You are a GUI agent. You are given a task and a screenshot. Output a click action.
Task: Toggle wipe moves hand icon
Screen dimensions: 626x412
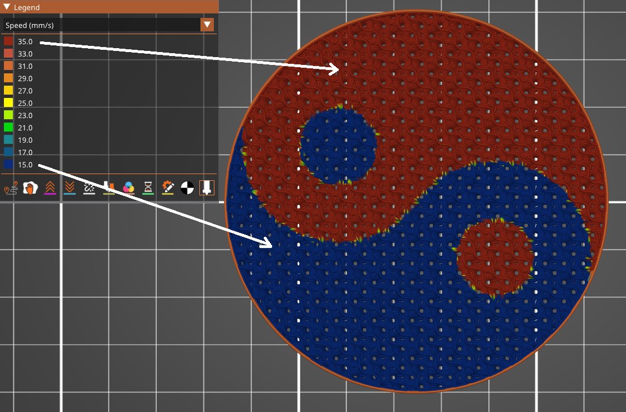30,188
